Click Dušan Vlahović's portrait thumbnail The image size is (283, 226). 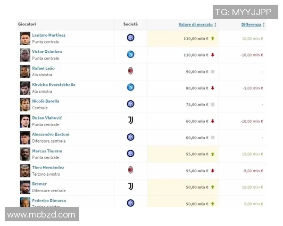click(x=25, y=121)
